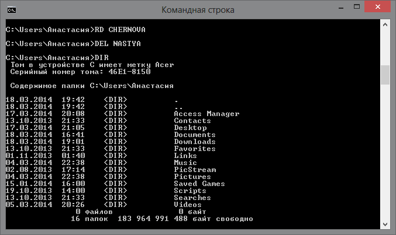
Task: Click the date 01.11.2013 in Links row
Action: pyautogui.click(x=29, y=156)
